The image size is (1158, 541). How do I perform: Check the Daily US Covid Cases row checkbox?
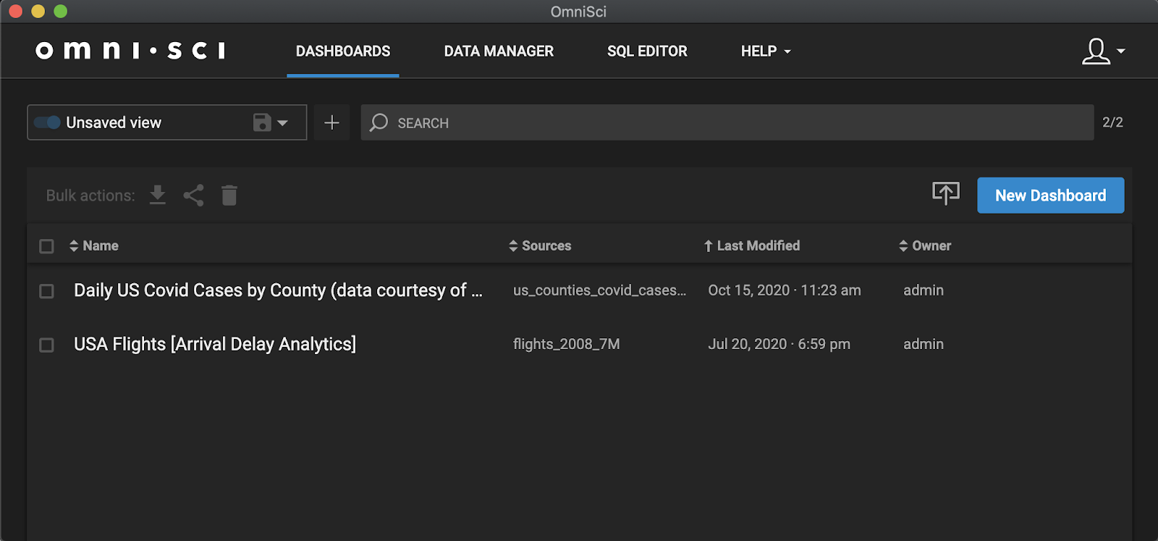[46, 291]
